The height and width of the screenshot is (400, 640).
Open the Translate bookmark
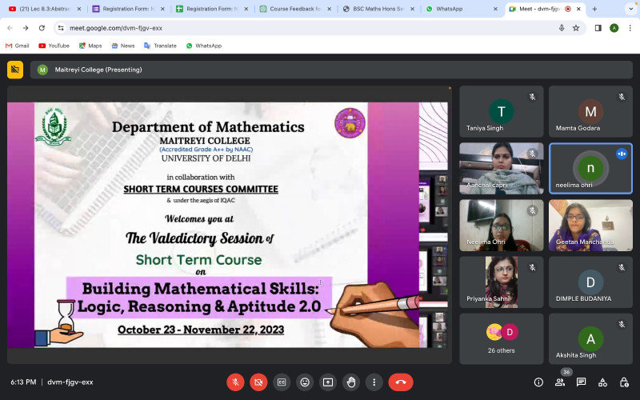click(161, 46)
